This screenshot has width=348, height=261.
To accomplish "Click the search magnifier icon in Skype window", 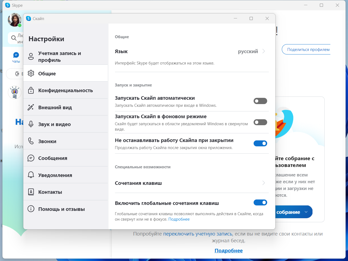I will 14,38.
